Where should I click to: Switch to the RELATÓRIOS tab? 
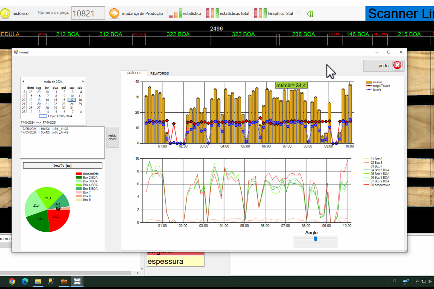(x=160, y=73)
